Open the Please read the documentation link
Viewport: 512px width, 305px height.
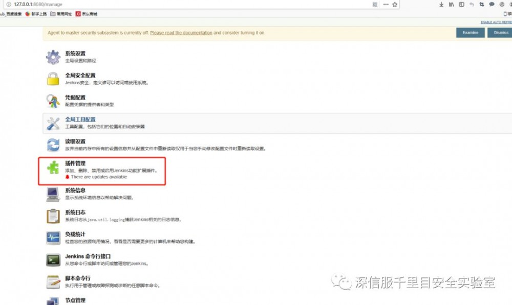tap(181, 32)
